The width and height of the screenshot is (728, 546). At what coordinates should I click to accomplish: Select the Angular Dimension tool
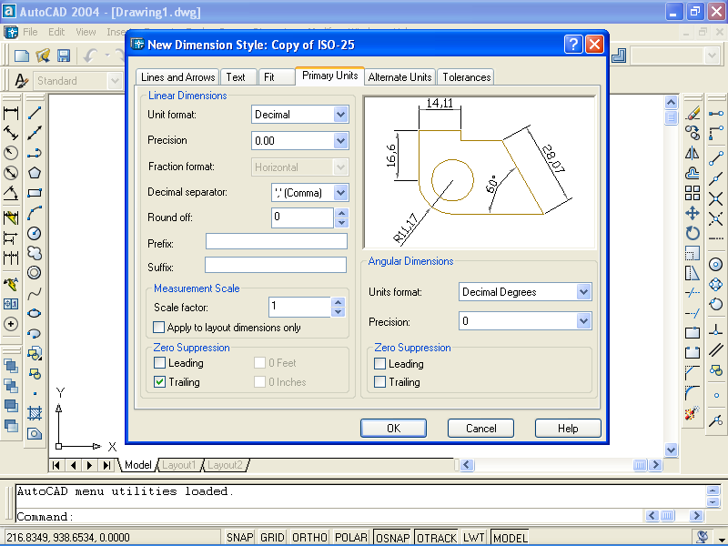click(x=11, y=193)
